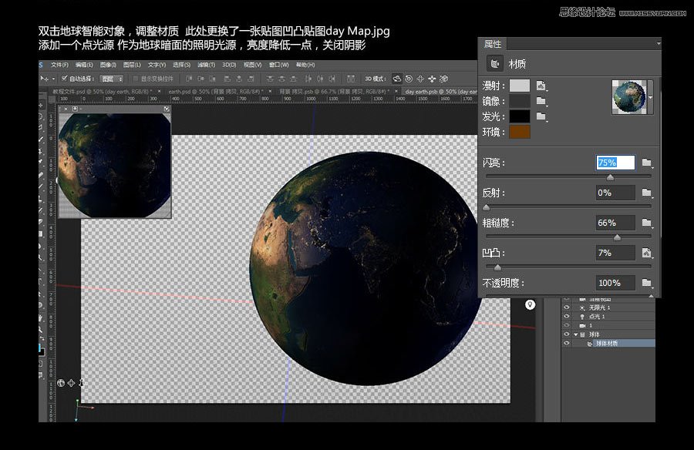694x450 pixels.
Task: Click the auto-align layers icon in options bar
Action: point(351,79)
